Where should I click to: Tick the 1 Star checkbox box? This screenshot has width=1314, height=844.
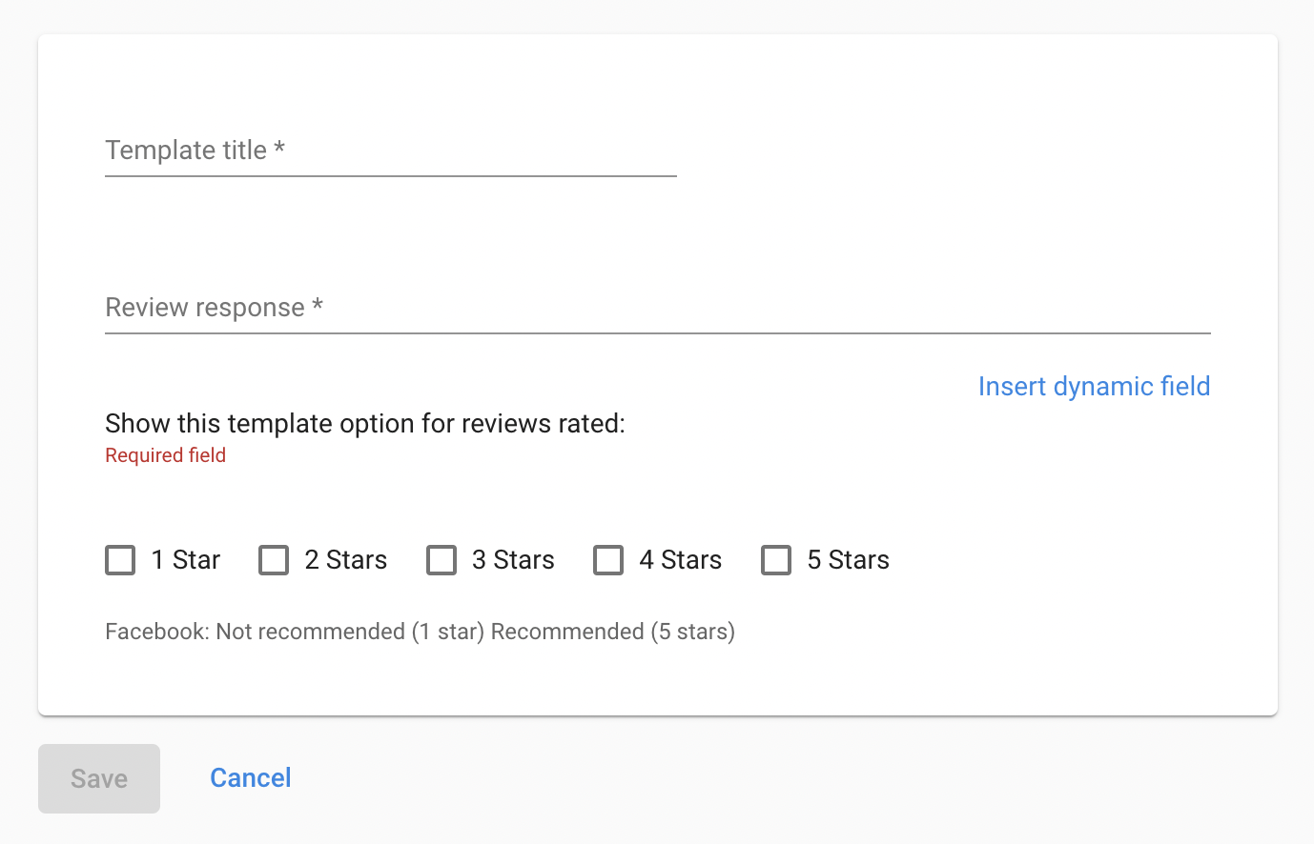pos(120,560)
